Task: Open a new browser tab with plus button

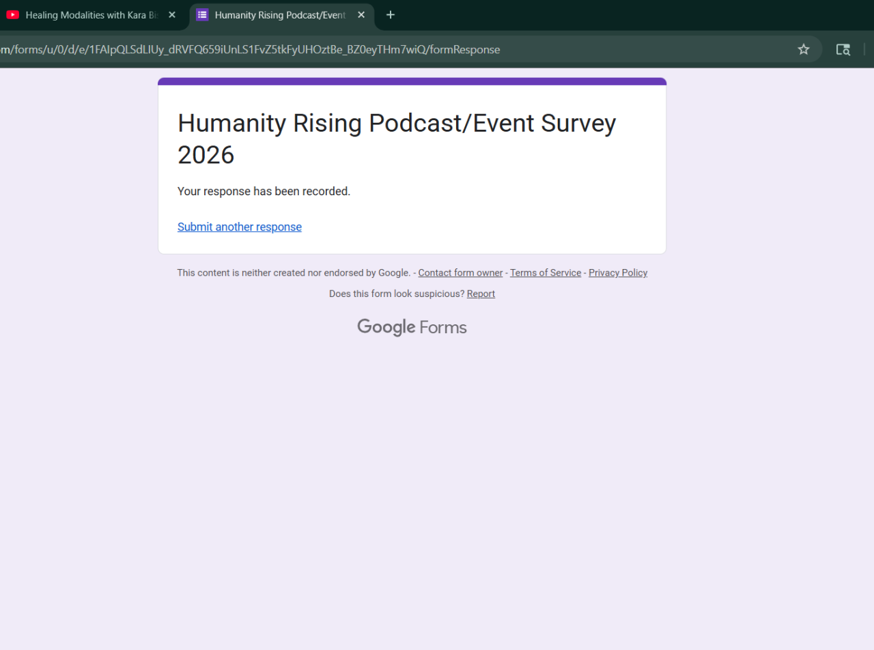Action: click(391, 15)
